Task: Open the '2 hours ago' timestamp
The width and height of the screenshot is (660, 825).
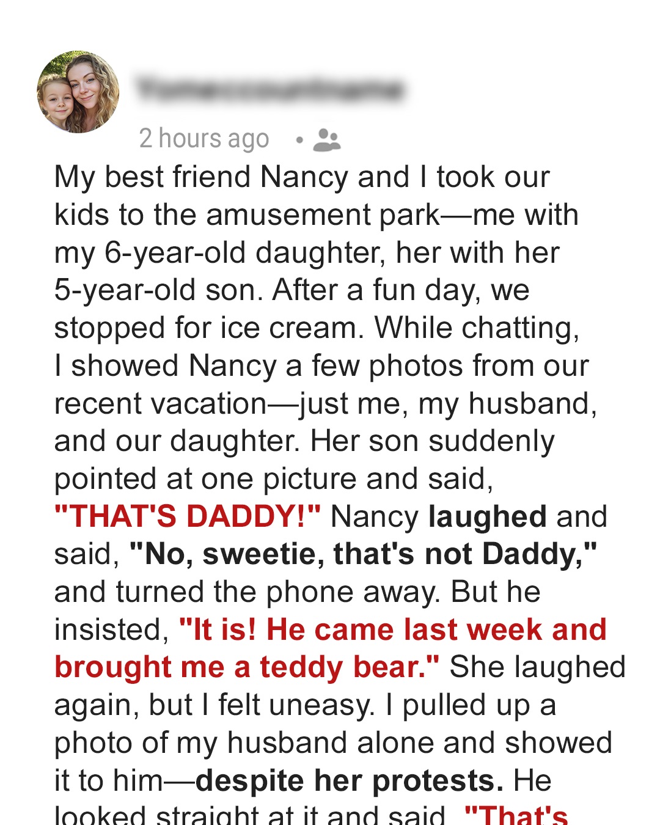Action: coord(204,139)
